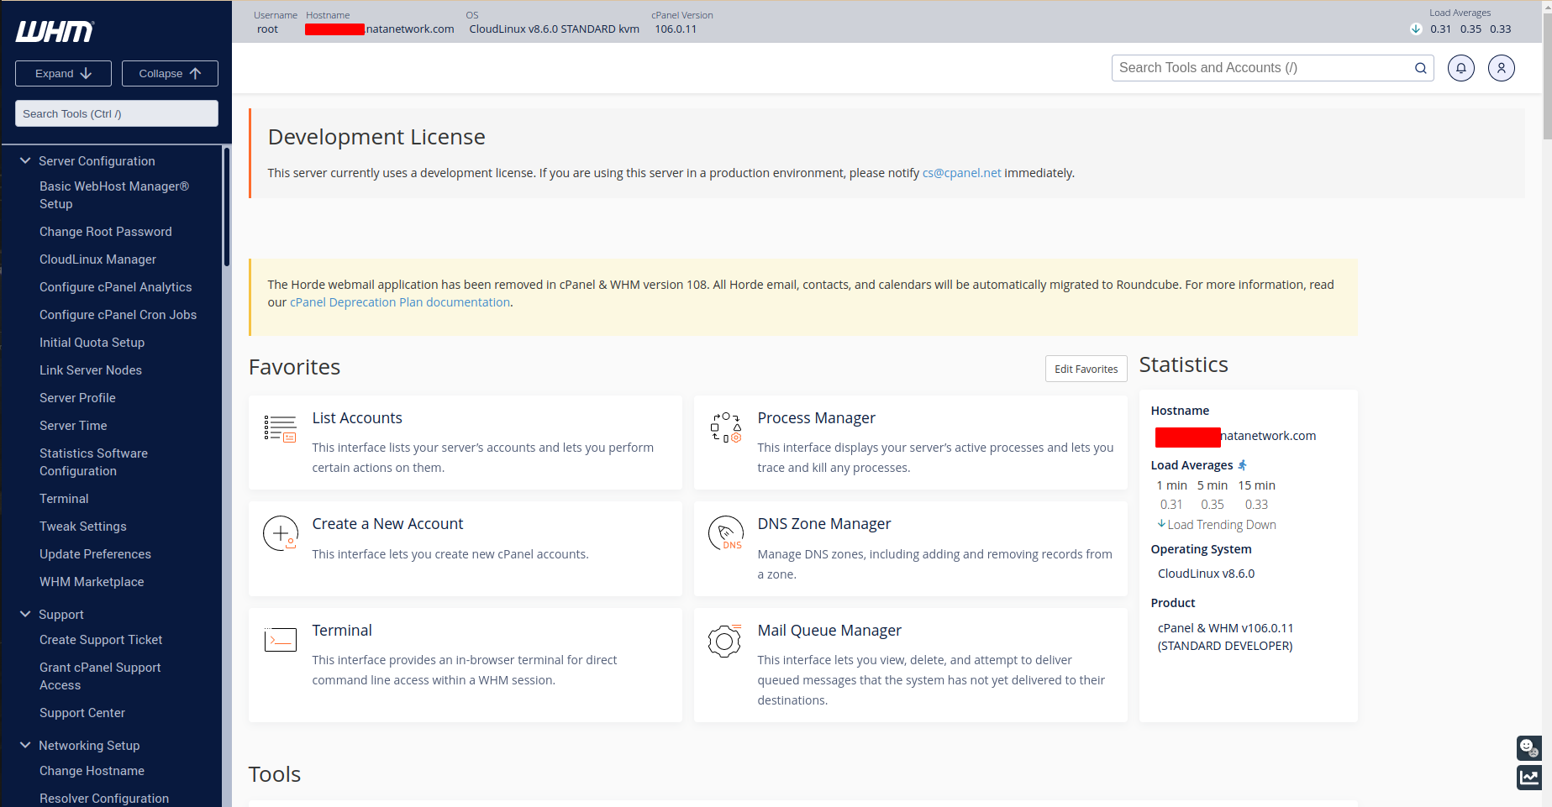Open the List Accounts interface
Image resolution: width=1552 pixels, height=807 pixels.
(357, 418)
